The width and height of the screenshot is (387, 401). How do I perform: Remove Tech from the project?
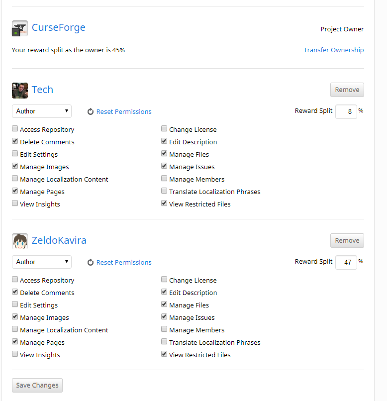(x=347, y=90)
